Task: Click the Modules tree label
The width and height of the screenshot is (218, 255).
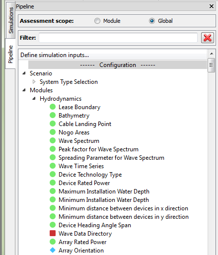Action: coord(41,90)
